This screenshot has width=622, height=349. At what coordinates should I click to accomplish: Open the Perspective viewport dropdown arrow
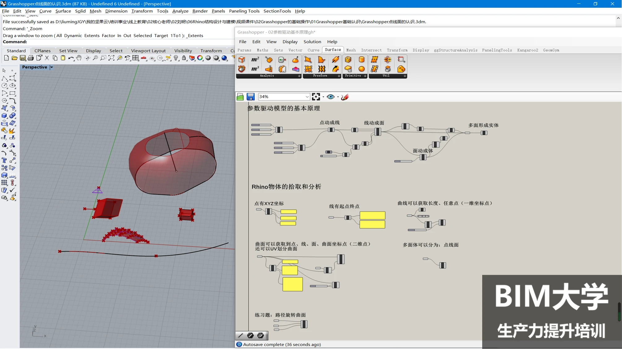52,67
